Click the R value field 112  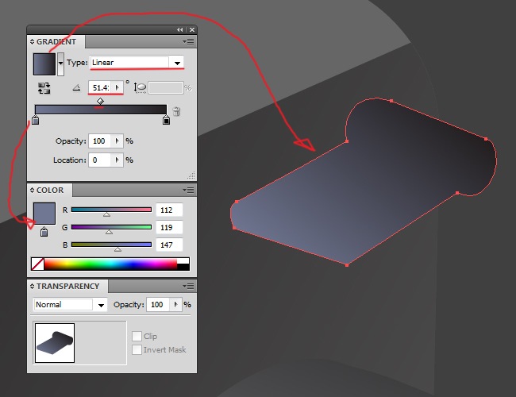tap(169, 210)
